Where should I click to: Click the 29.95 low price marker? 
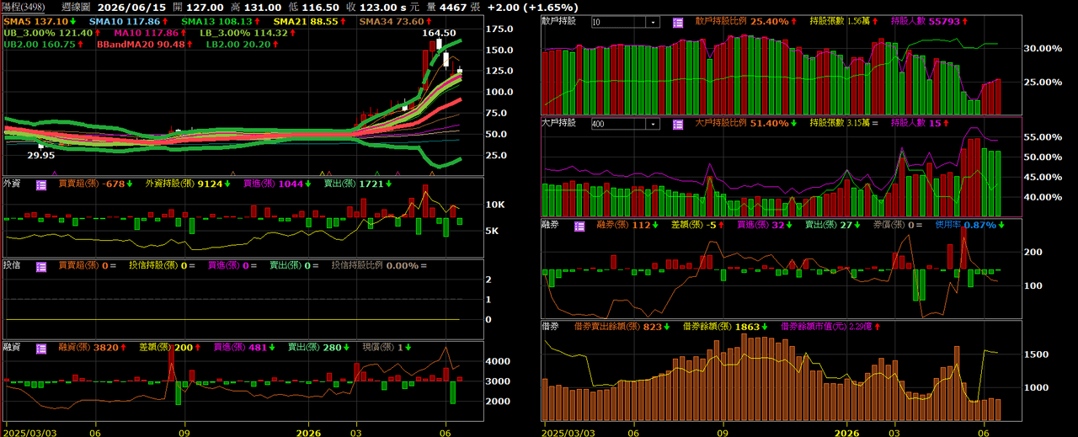point(40,155)
